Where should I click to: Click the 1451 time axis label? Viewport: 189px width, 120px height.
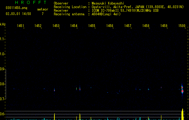[x=20, y=26]
